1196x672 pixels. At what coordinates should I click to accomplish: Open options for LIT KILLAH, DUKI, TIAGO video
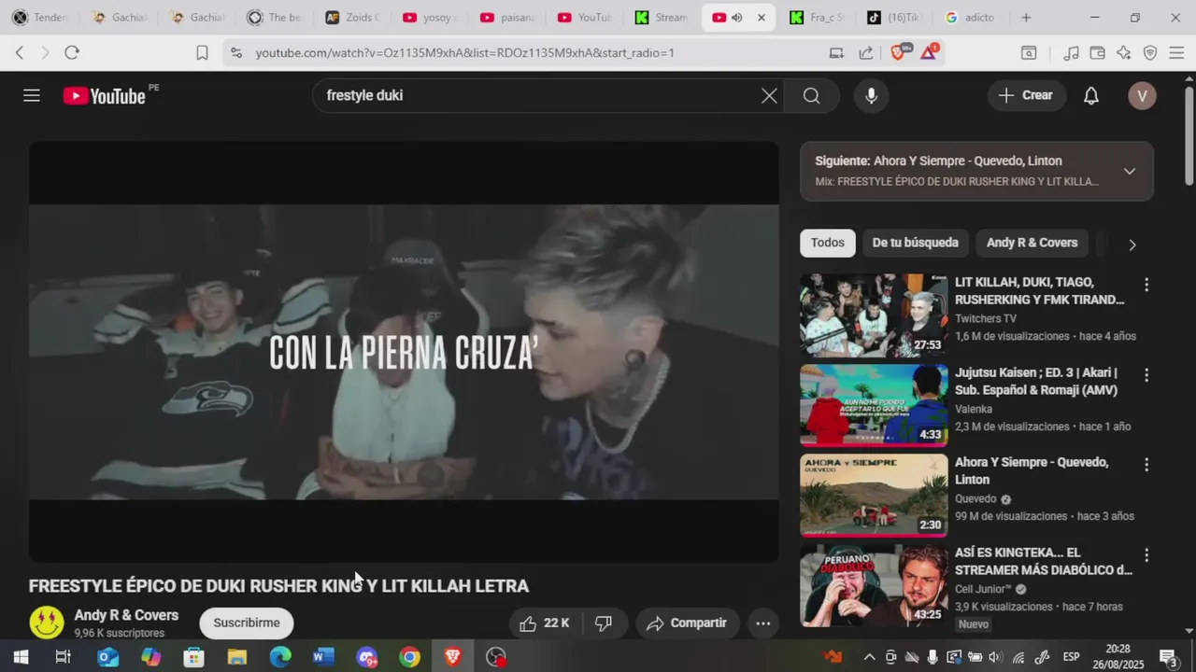[x=1146, y=284]
